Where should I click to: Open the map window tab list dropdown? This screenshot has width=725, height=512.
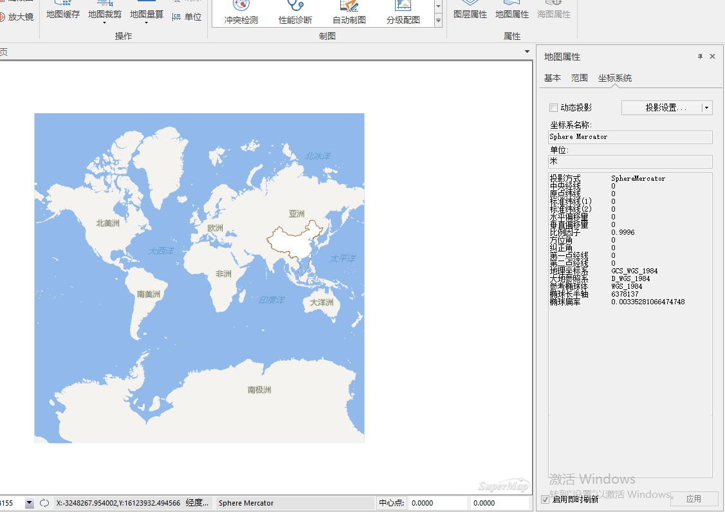point(527,52)
